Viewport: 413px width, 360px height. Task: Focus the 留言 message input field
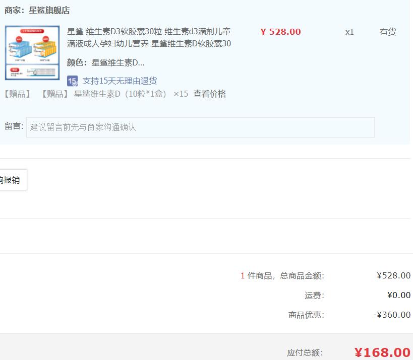click(x=200, y=127)
